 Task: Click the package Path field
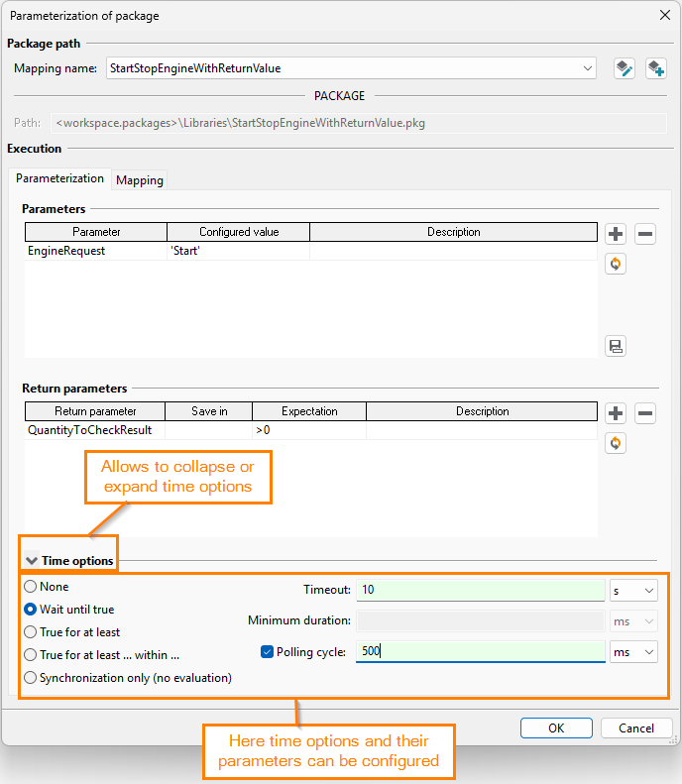coord(359,123)
